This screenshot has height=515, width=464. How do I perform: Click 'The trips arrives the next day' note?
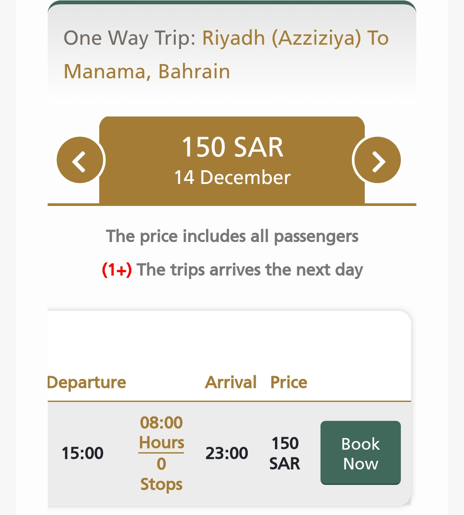click(x=250, y=270)
